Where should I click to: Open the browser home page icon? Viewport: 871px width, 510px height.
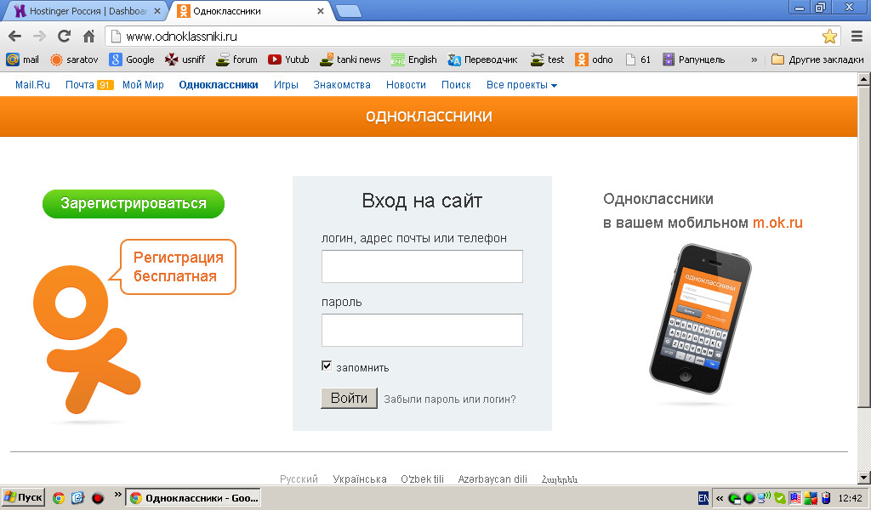click(88, 37)
